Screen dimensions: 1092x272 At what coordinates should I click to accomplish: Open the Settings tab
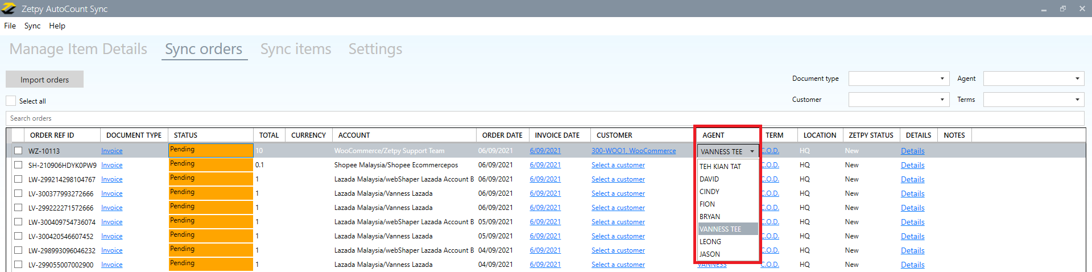tap(375, 49)
